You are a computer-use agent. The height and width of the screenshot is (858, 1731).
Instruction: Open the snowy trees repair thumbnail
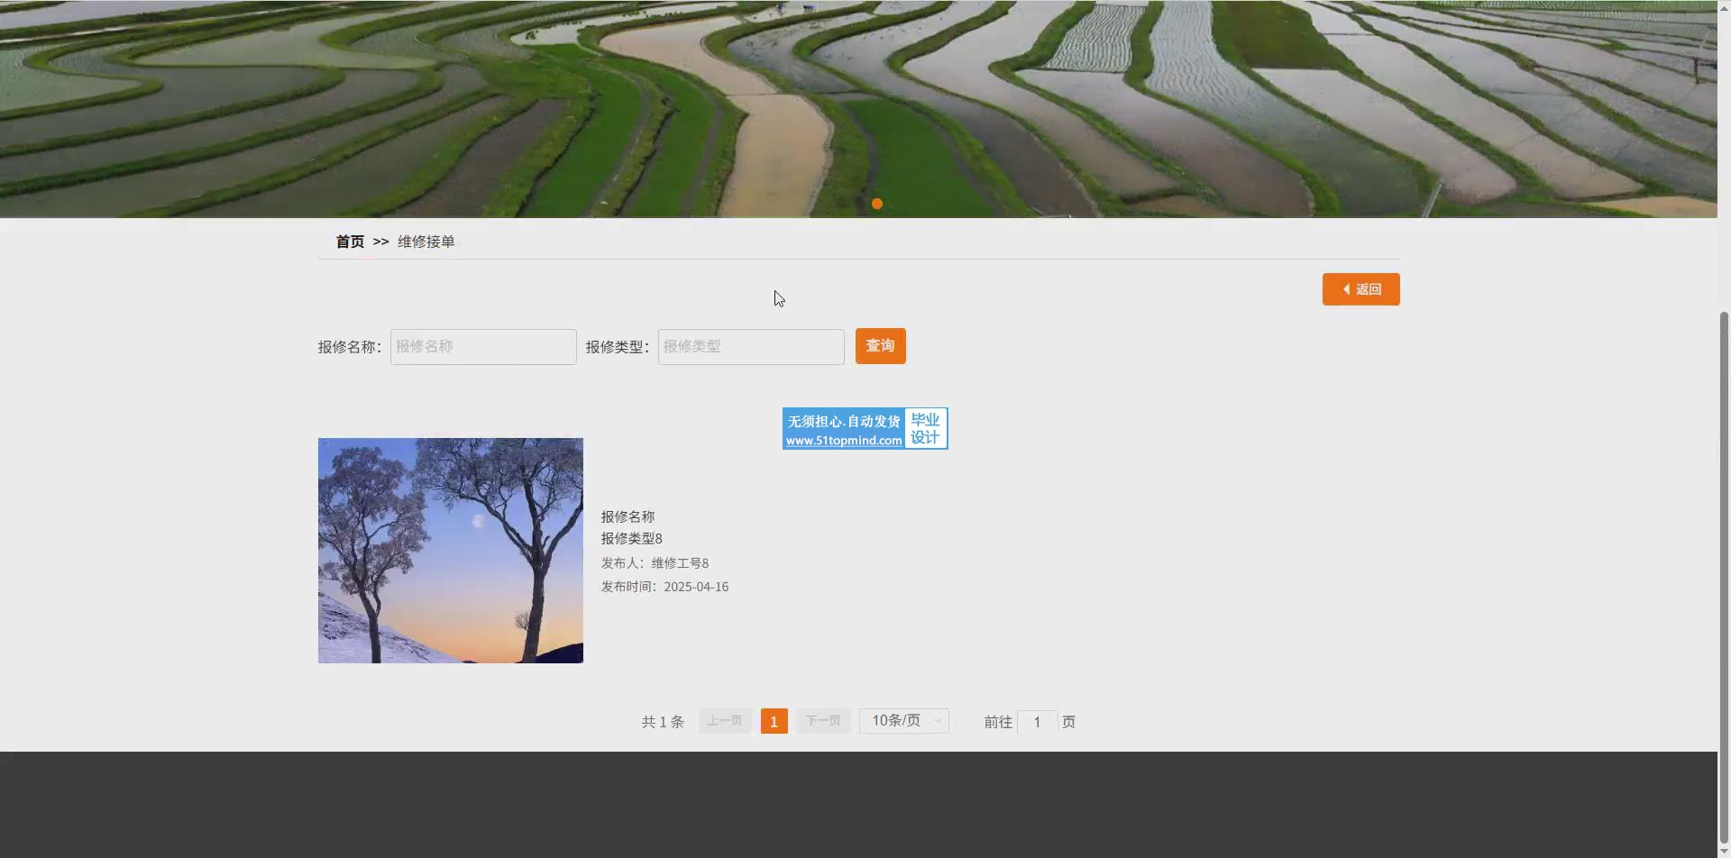point(451,551)
